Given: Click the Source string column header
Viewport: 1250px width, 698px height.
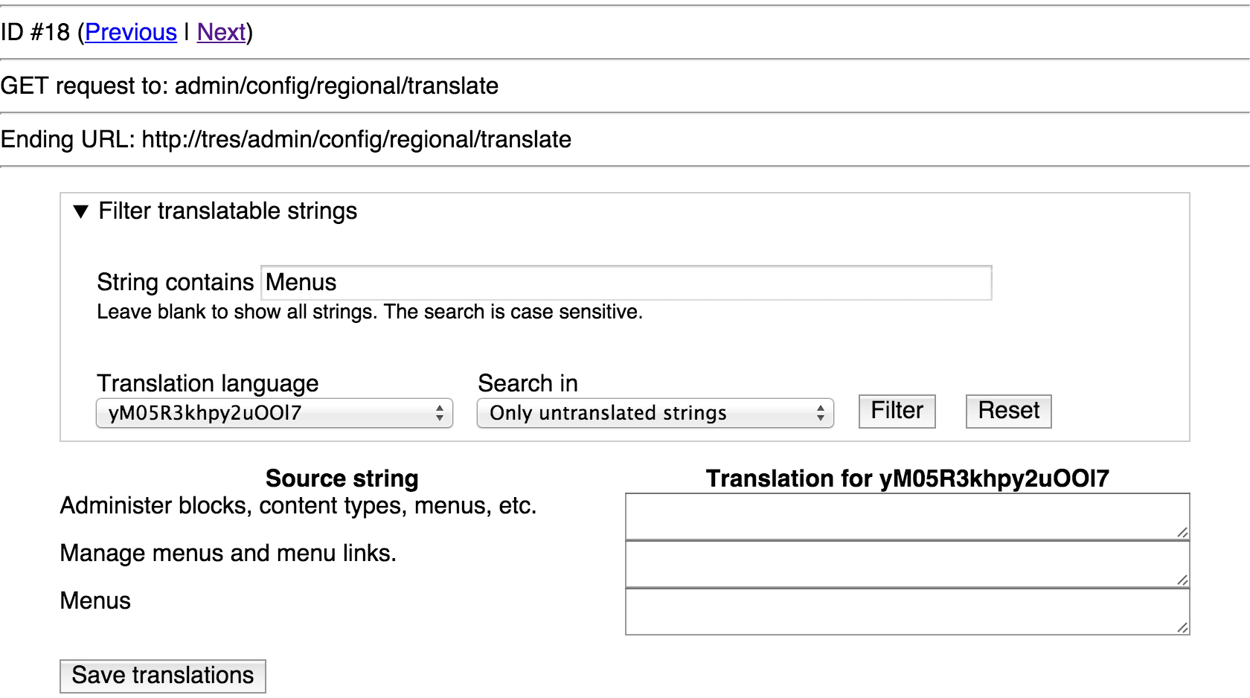Looking at the screenshot, I should coord(342,478).
